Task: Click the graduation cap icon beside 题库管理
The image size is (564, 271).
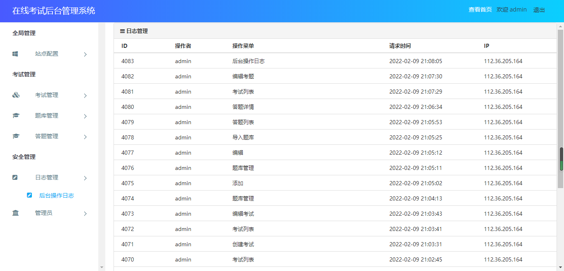Action: click(16, 115)
